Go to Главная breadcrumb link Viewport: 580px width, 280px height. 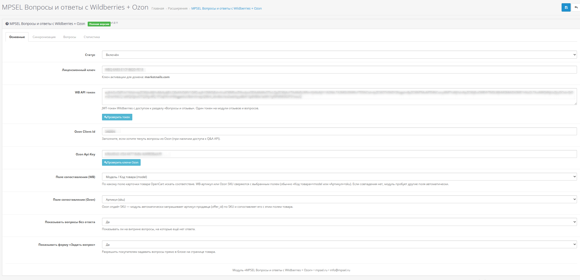(x=158, y=9)
